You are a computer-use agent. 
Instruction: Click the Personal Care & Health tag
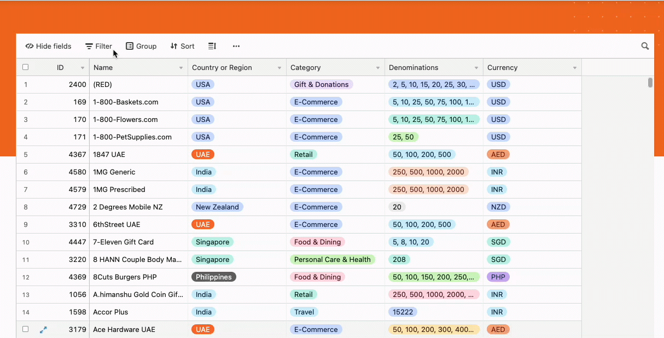coord(332,260)
